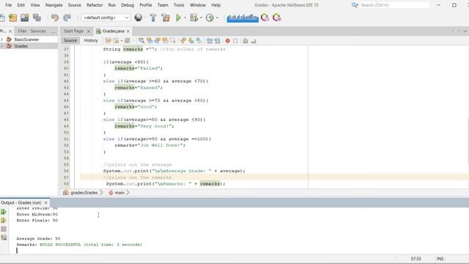The image size is (469, 264).
Task: Click the New Project toolbar icon
Action: [12, 18]
